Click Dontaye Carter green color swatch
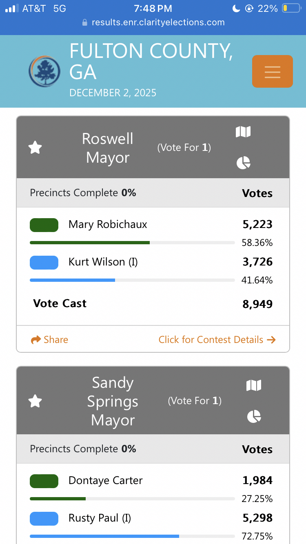The width and height of the screenshot is (306, 544). point(44,481)
